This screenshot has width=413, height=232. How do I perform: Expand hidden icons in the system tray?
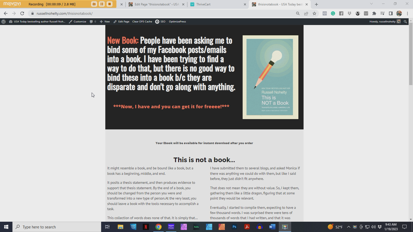(x=349, y=227)
